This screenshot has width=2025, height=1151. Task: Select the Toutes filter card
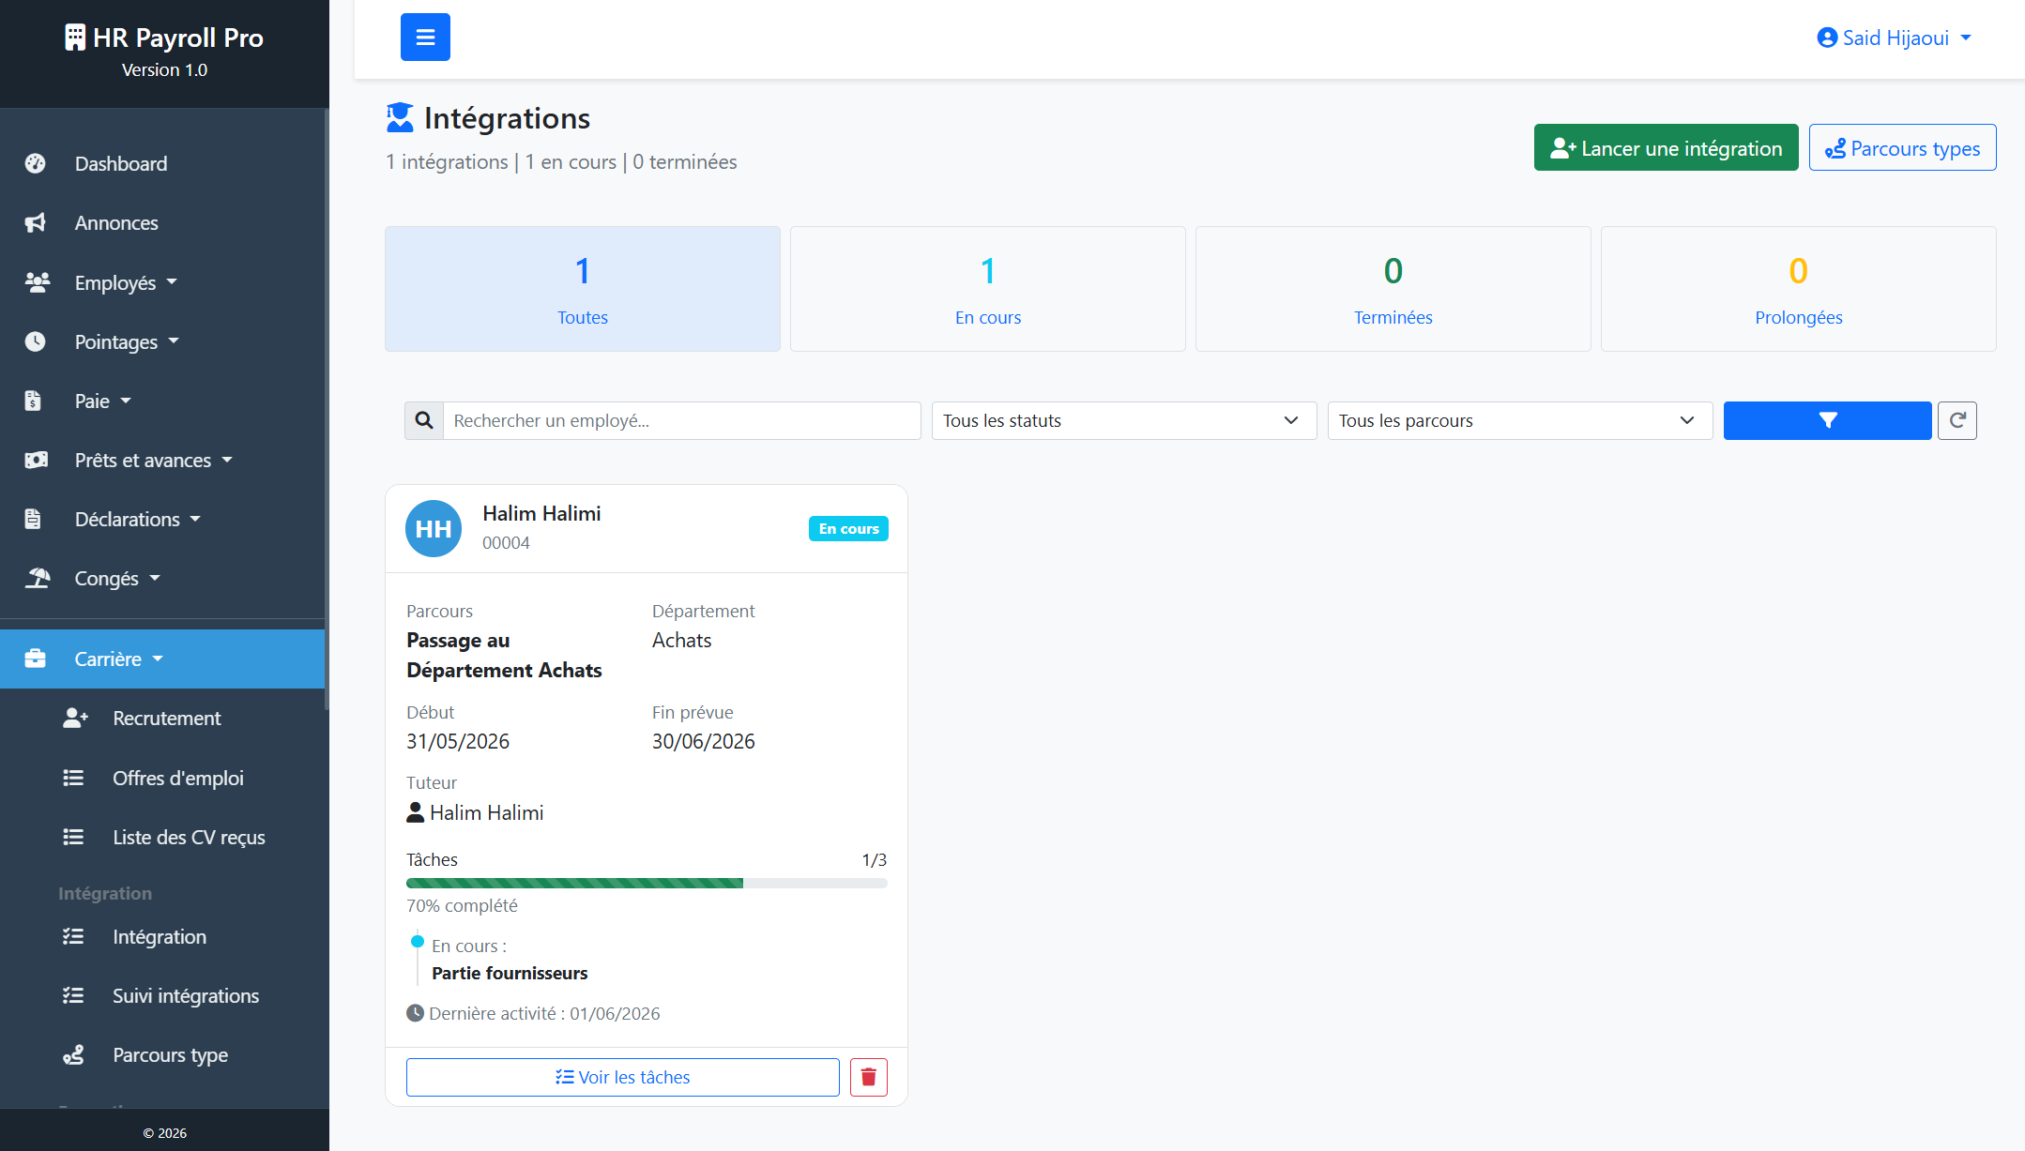click(583, 289)
